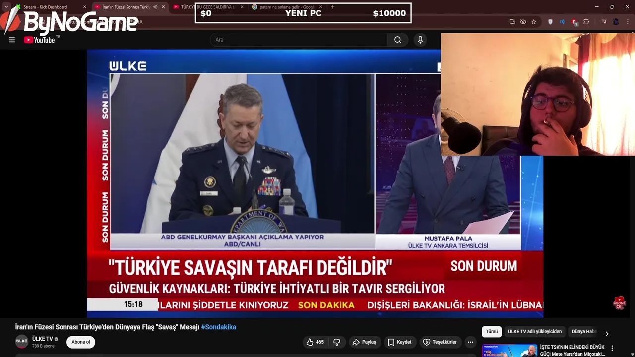Share the video using Paylaş
This screenshot has height=357, width=635.
tap(364, 342)
